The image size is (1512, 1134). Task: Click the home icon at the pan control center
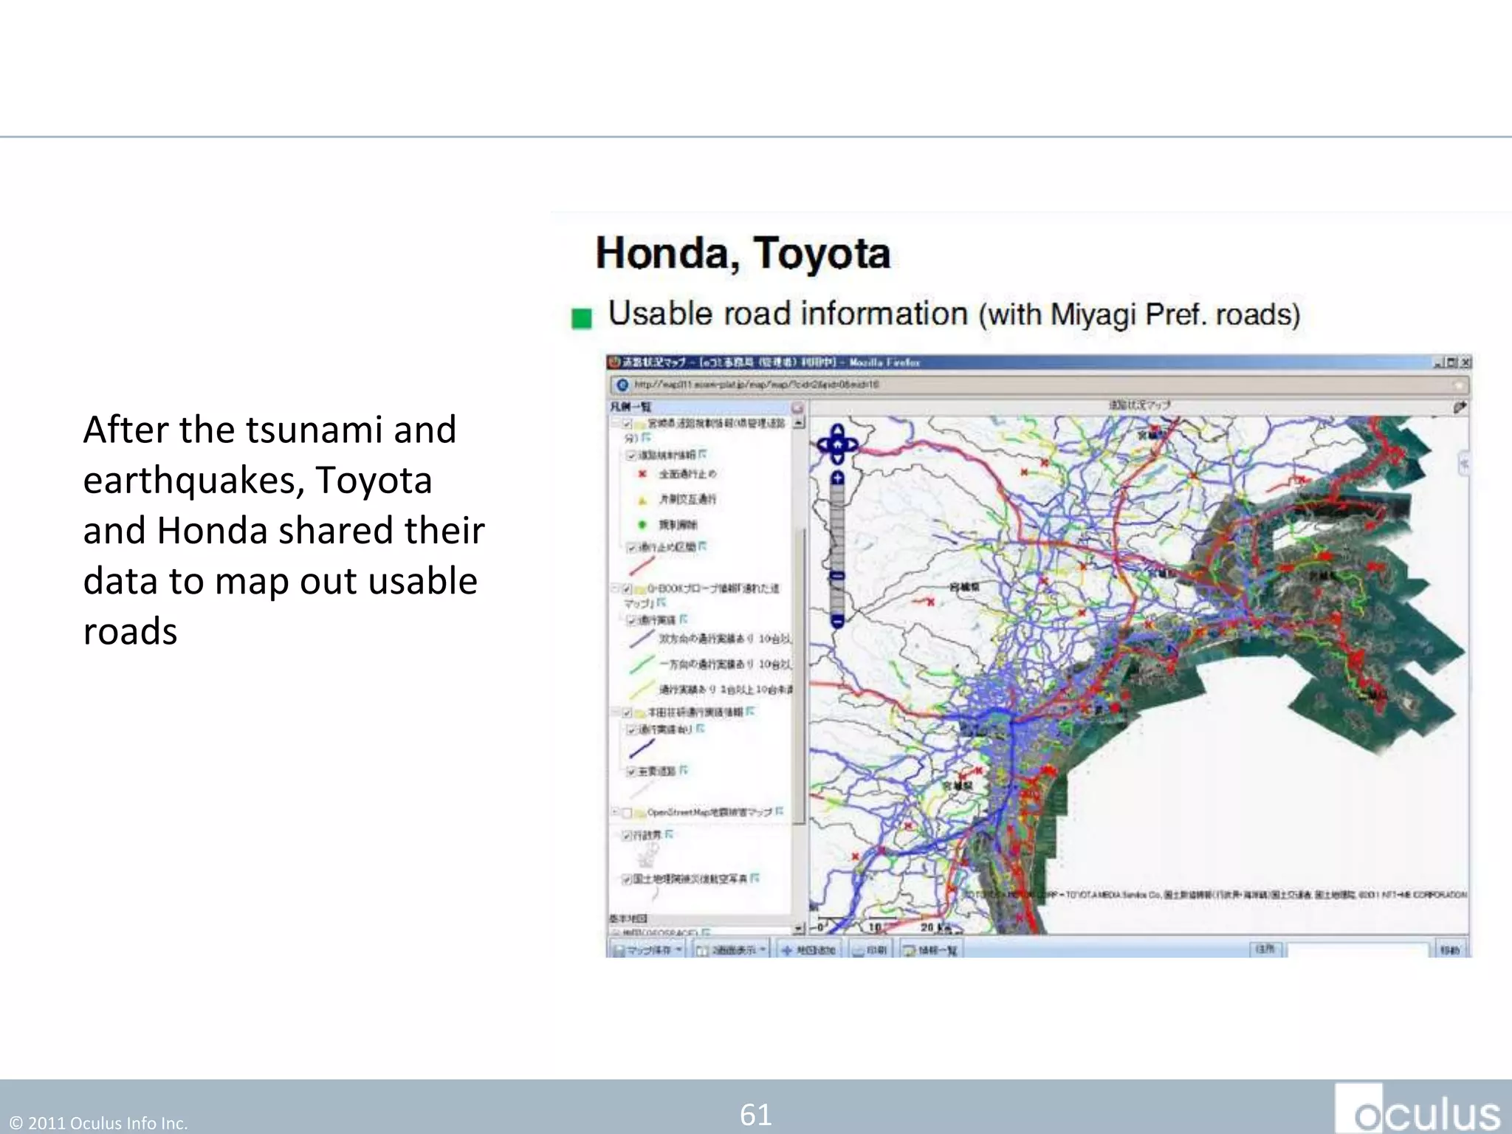(837, 445)
